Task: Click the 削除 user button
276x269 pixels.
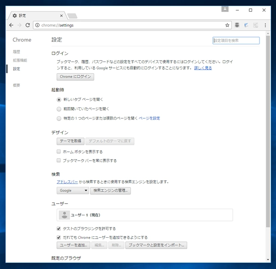Action: tap(116, 245)
